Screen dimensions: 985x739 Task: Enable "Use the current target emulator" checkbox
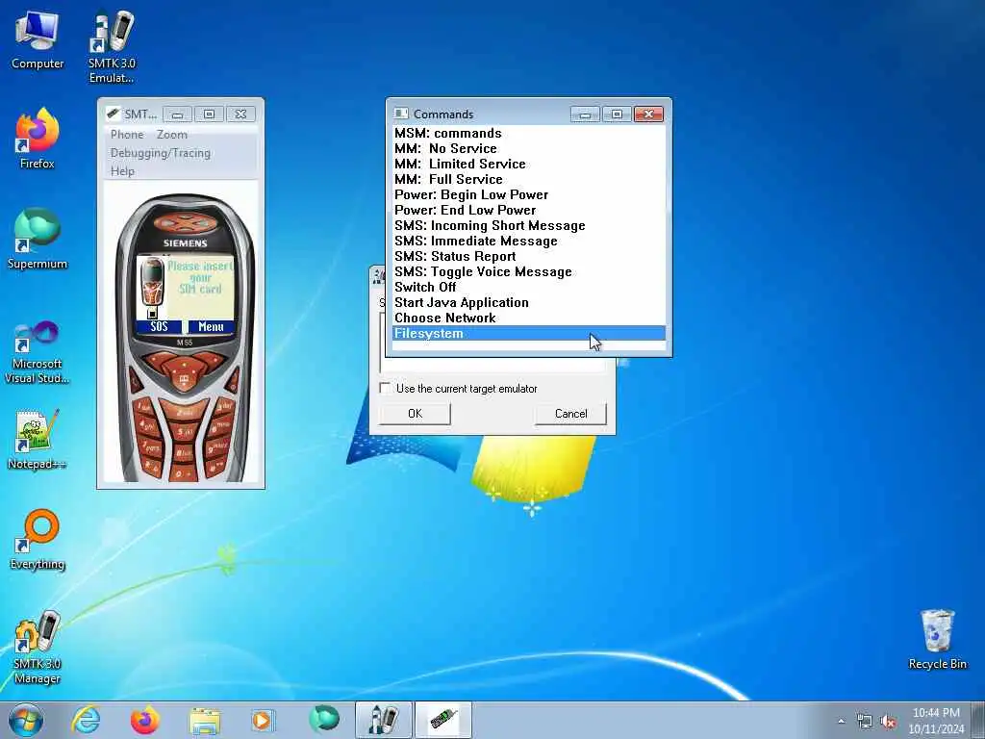pos(385,388)
